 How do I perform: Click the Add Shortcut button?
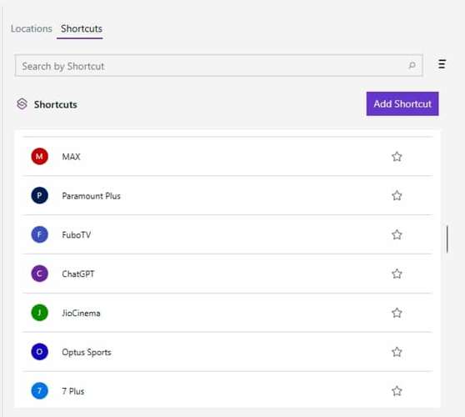tap(402, 103)
